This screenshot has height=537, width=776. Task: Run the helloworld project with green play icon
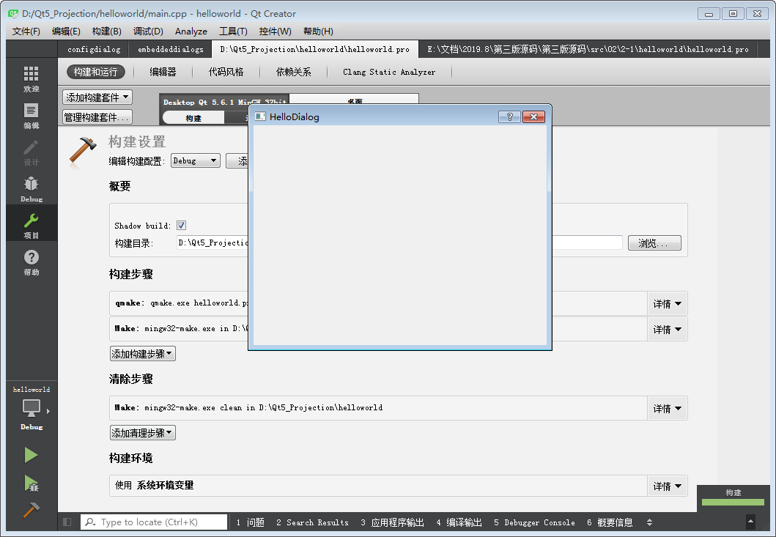31,454
